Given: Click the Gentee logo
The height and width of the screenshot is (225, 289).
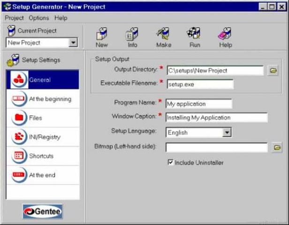Looking at the screenshot, I should pos(43,211).
